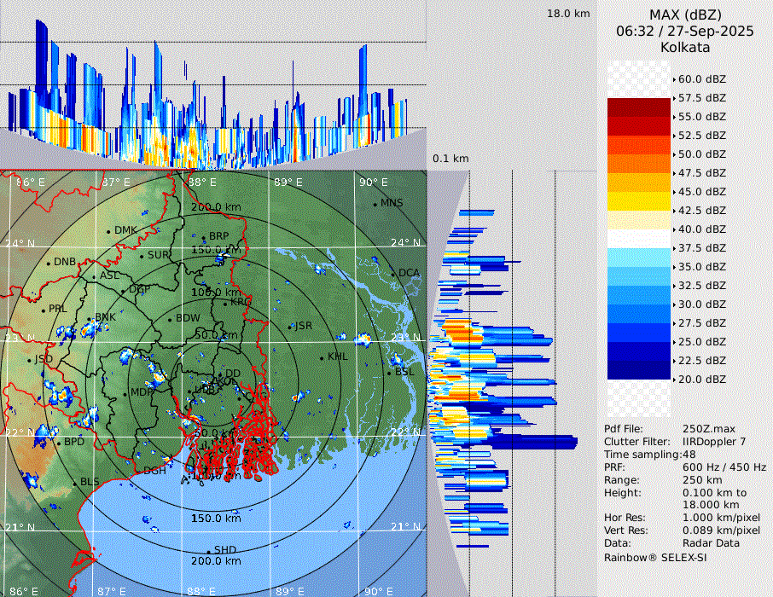Pick the dark blue 20.0 dBZ swatch
The height and width of the screenshot is (597, 773).
[x=638, y=370]
